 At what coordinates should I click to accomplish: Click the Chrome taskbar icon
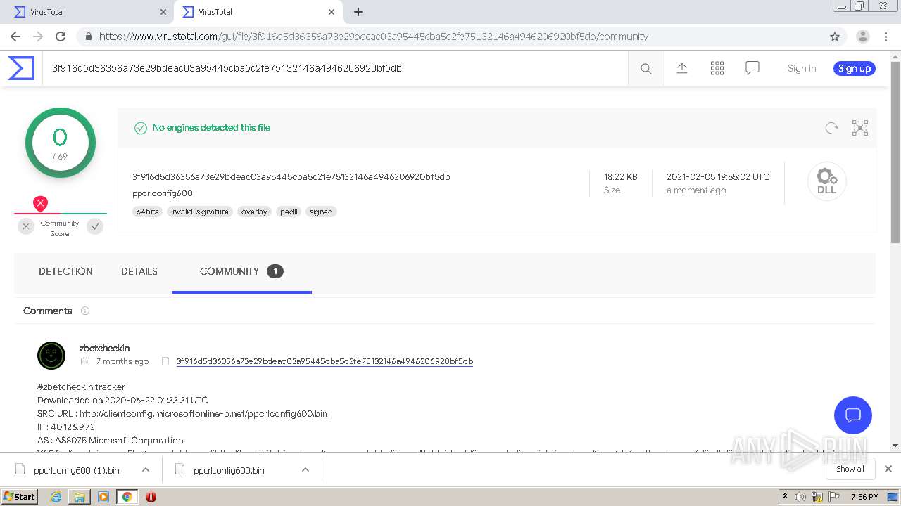pyautogui.click(x=127, y=497)
